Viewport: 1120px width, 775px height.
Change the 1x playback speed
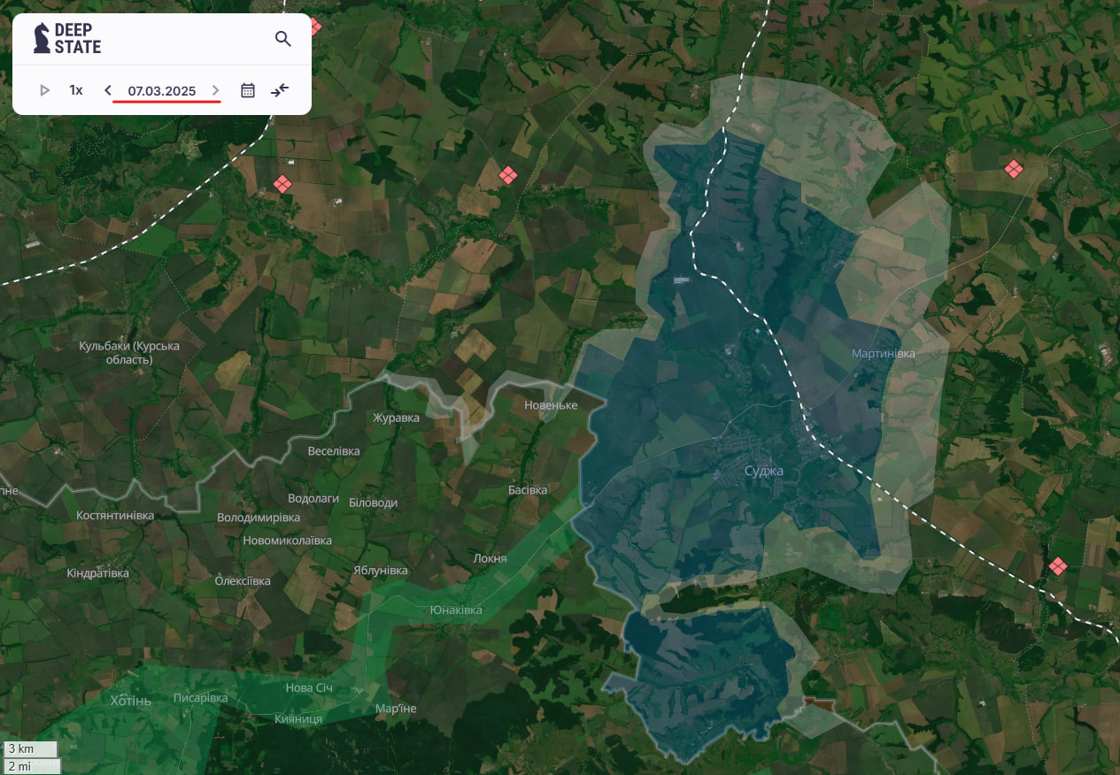tap(76, 90)
